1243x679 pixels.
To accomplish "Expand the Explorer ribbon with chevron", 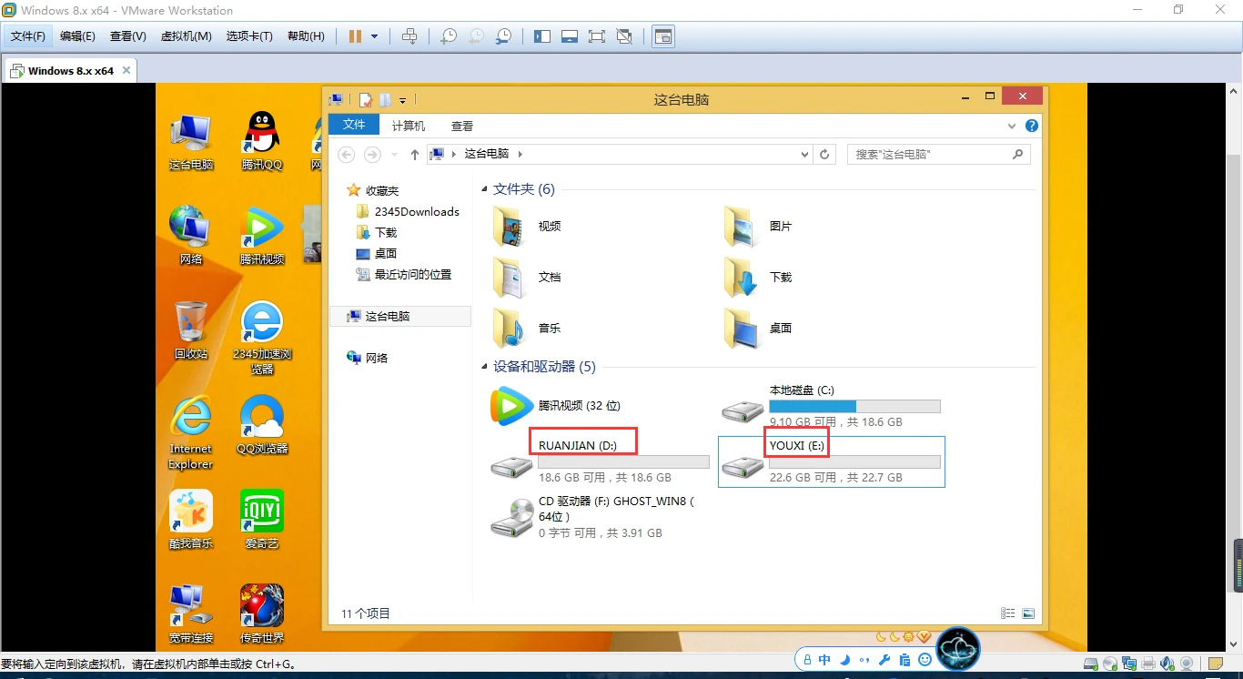I will pyautogui.click(x=1012, y=126).
